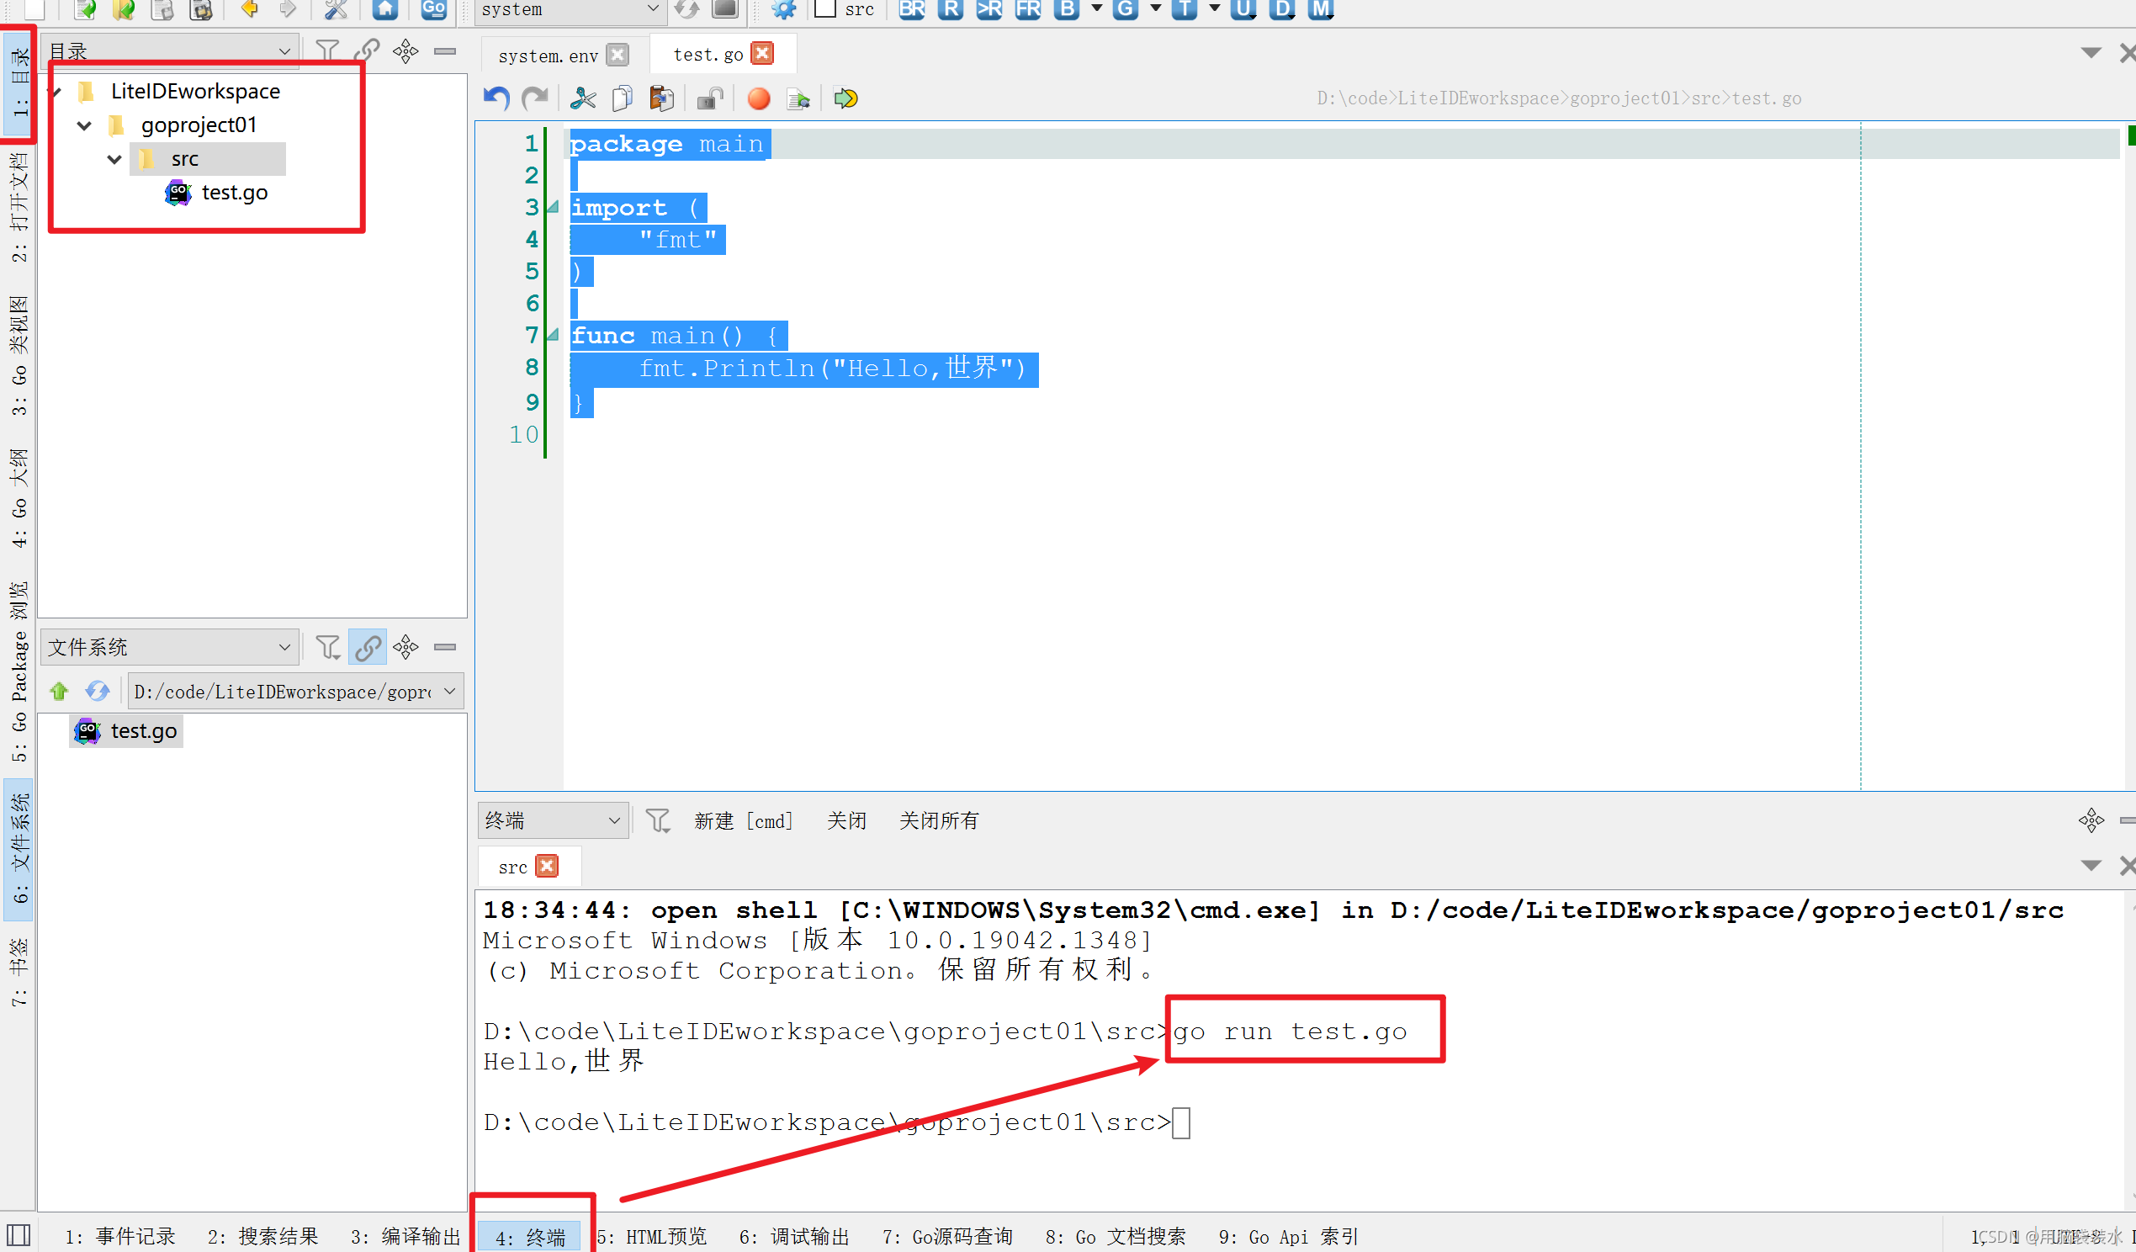Toggle the src checkbox in the toolbar
The width and height of the screenshot is (2136, 1252).
[x=824, y=9]
